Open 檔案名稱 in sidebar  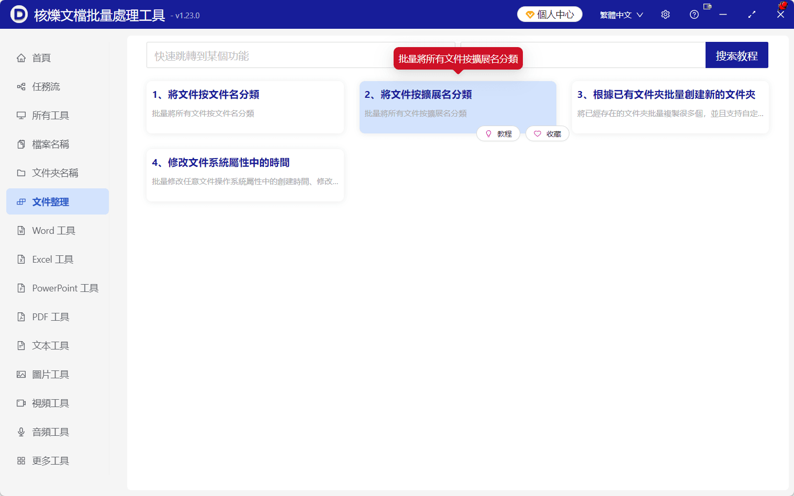coord(58,144)
